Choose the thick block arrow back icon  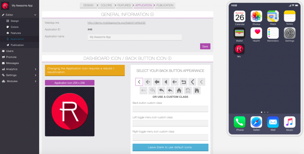pyautogui.click(x=157, y=82)
